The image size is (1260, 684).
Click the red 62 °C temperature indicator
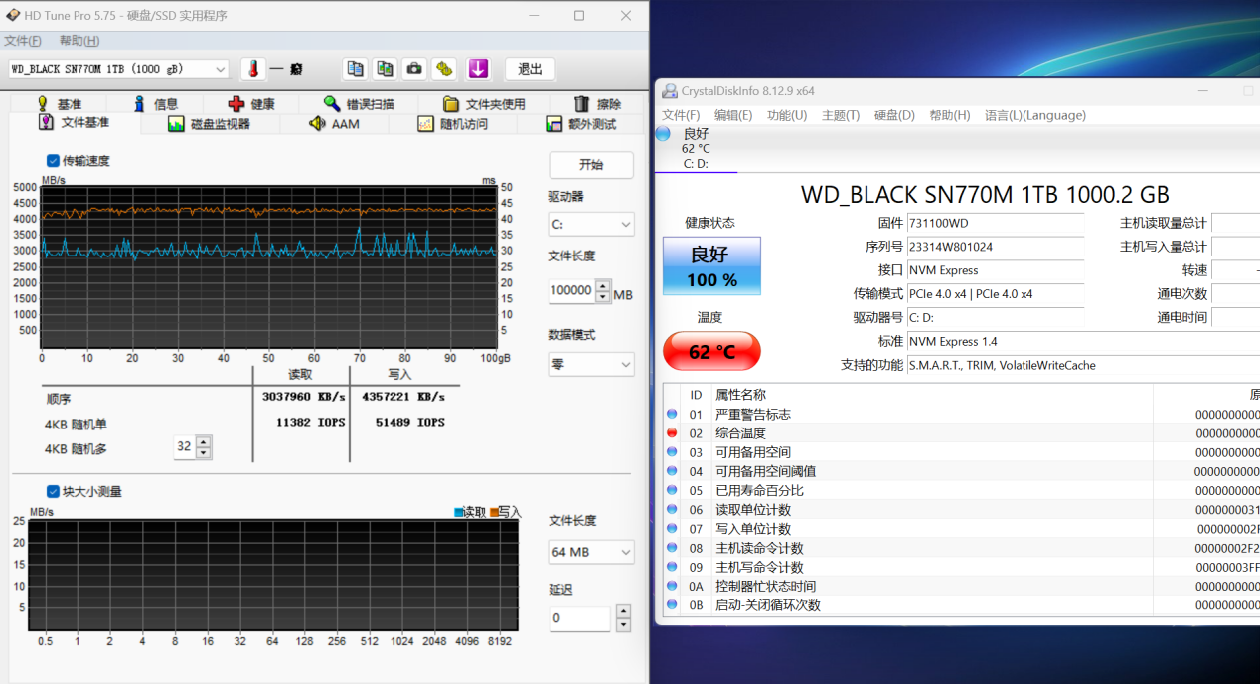click(x=710, y=352)
